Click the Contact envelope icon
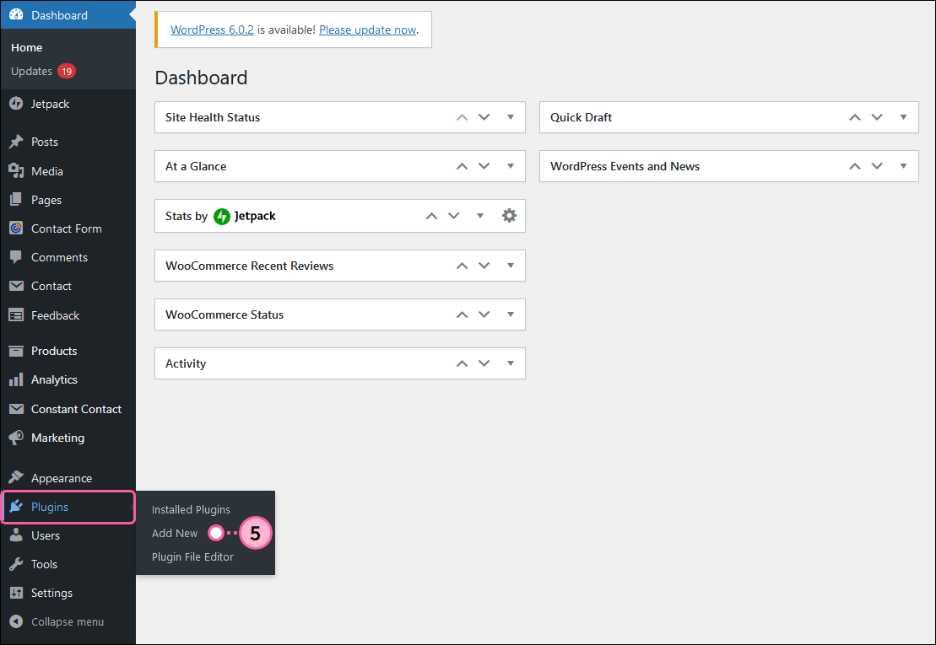This screenshot has width=936, height=645. click(x=16, y=286)
